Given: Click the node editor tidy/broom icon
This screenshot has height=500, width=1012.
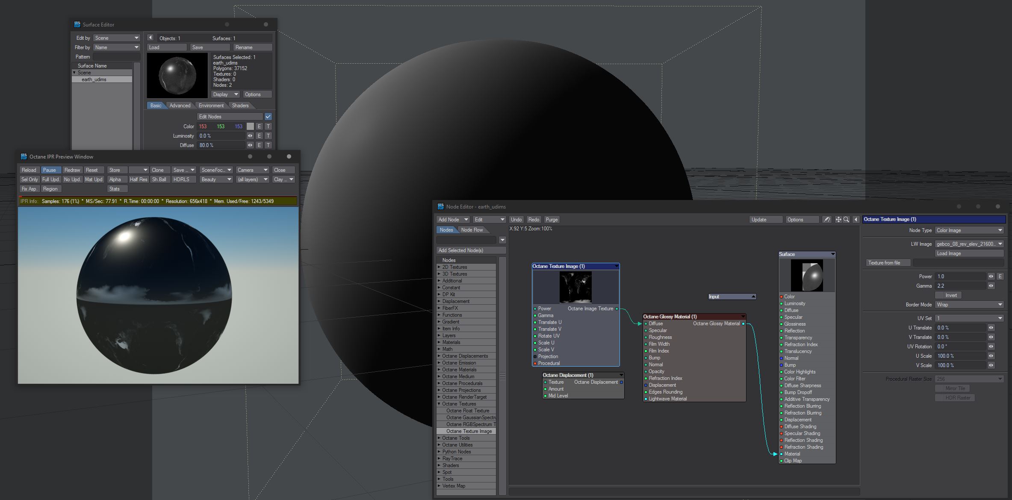Looking at the screenshot, I should click(827, 220).
